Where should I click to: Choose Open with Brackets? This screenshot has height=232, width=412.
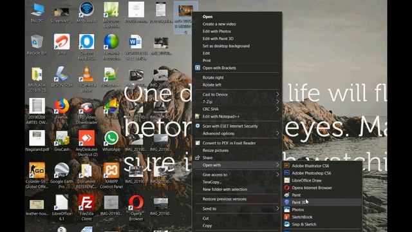coord(238,68)
